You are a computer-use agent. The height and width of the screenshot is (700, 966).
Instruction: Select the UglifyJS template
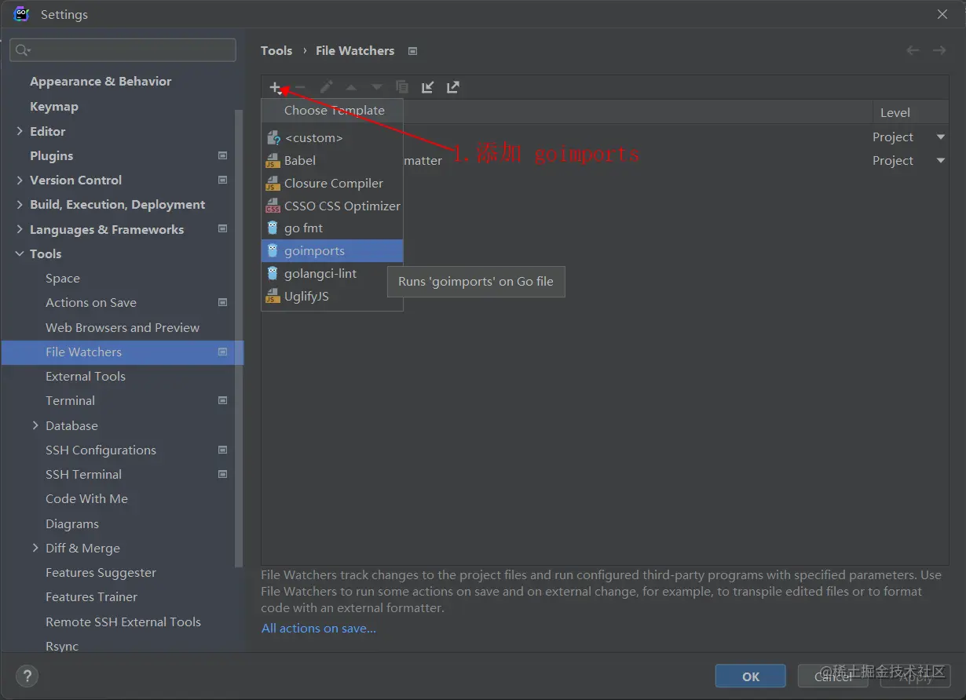(332, 297)
